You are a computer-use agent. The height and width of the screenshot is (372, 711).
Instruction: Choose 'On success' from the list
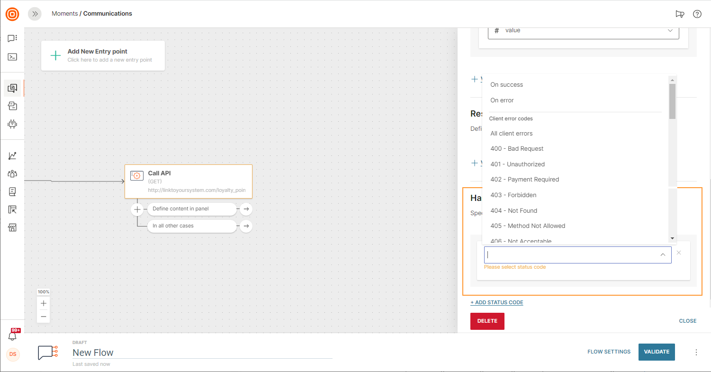point(506,85)
